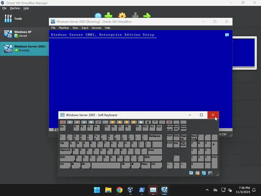The height and width of the screenshot is (196, 261).
Task: Click the music note media key
Action: coord(162,122)
